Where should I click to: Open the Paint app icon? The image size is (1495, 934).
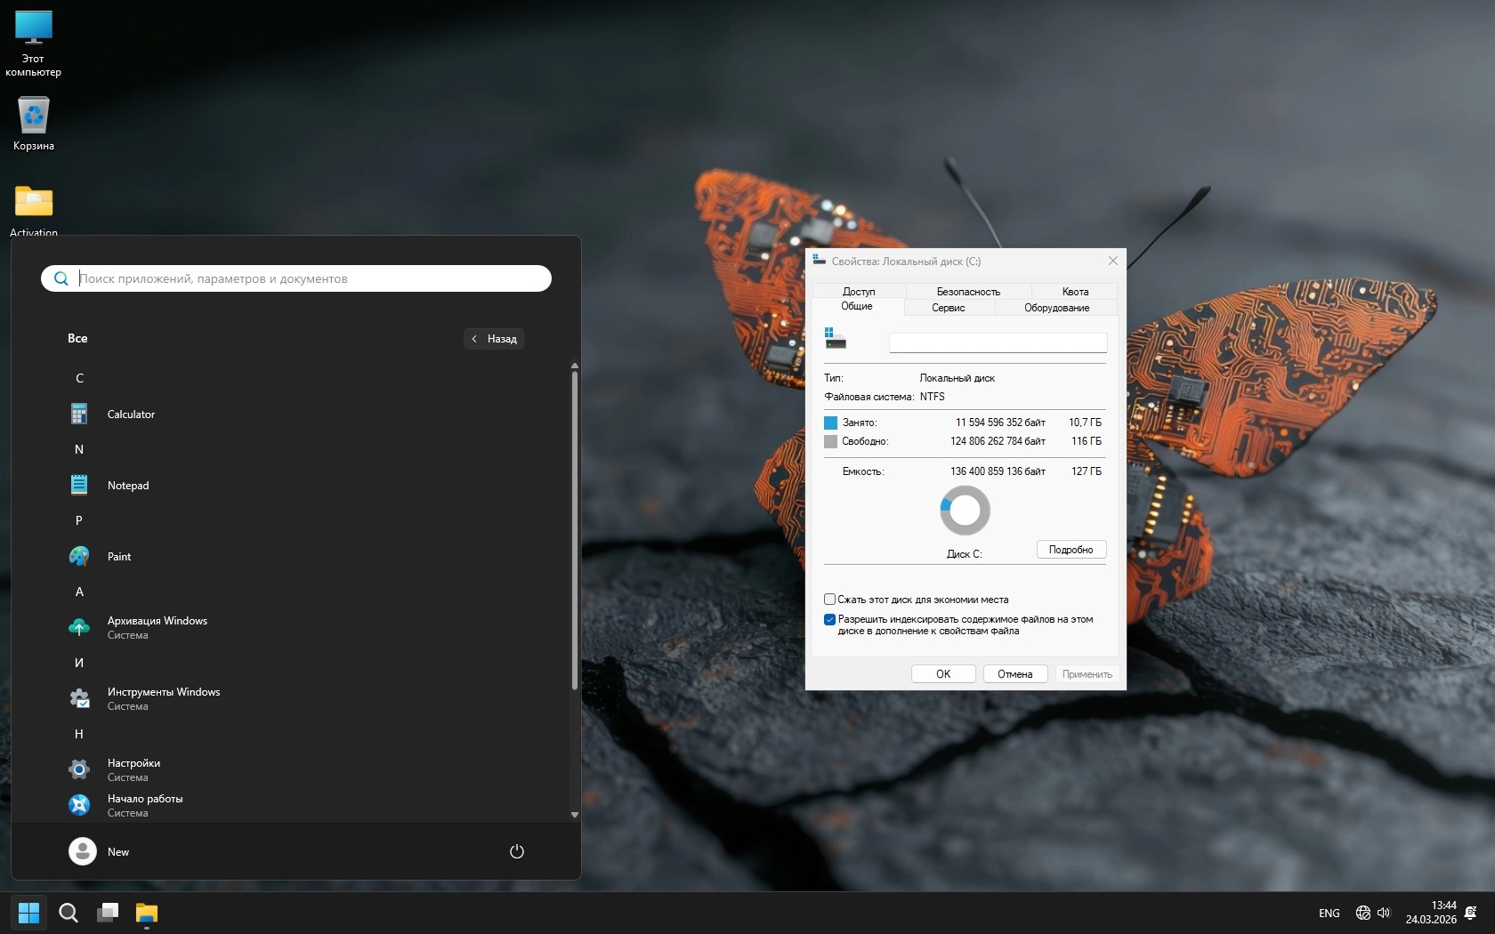79,556
